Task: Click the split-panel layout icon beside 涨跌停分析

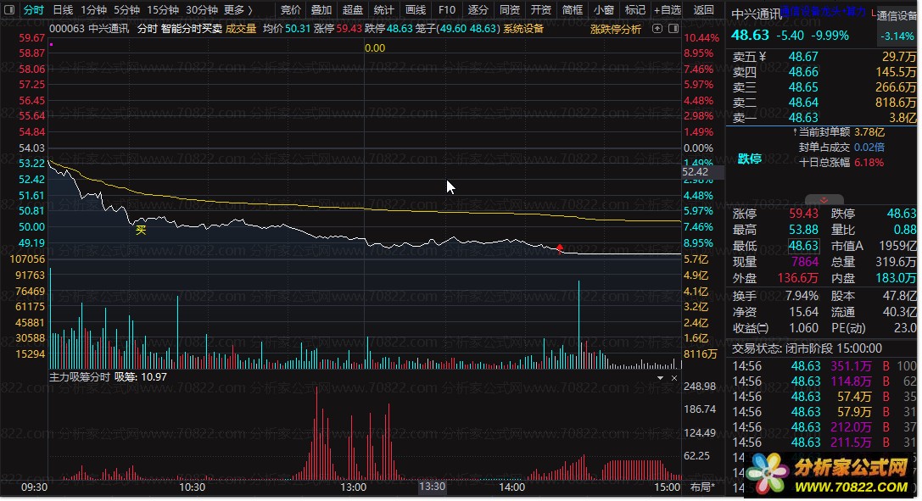Action: (673, 29)
